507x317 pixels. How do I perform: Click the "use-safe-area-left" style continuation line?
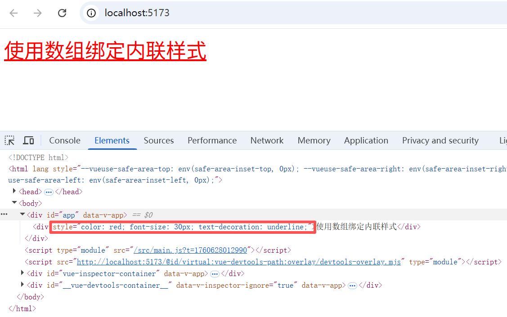point(115,180)
